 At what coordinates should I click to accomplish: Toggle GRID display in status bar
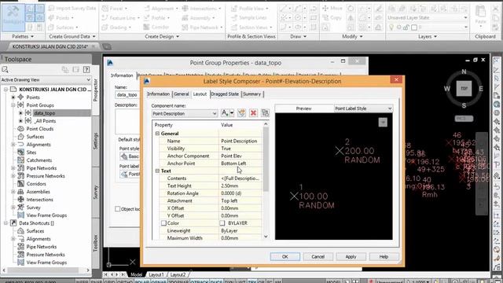[110, 281]
